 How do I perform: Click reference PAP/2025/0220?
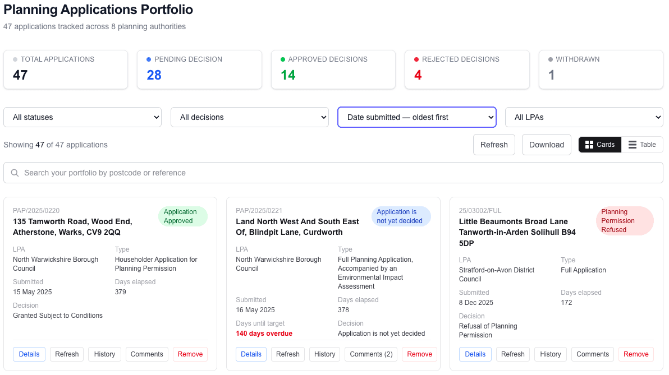tap(36, 211)
